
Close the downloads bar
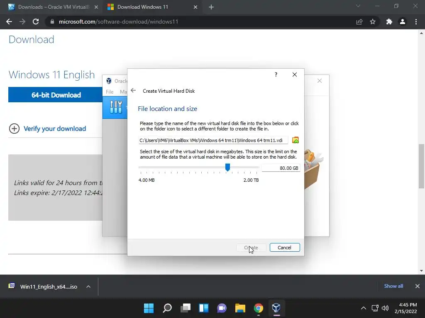[418, 286]
